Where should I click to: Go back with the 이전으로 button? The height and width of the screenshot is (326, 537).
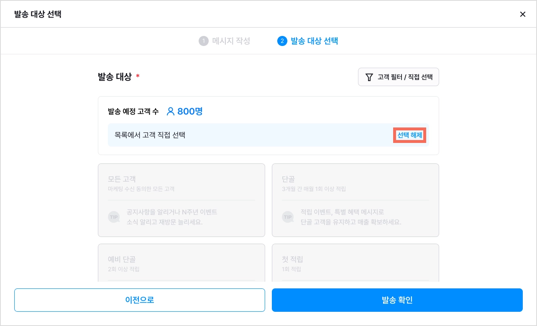click(140, 300)
